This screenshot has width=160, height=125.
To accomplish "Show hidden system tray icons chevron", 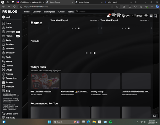I will click(x=138, y=122).
